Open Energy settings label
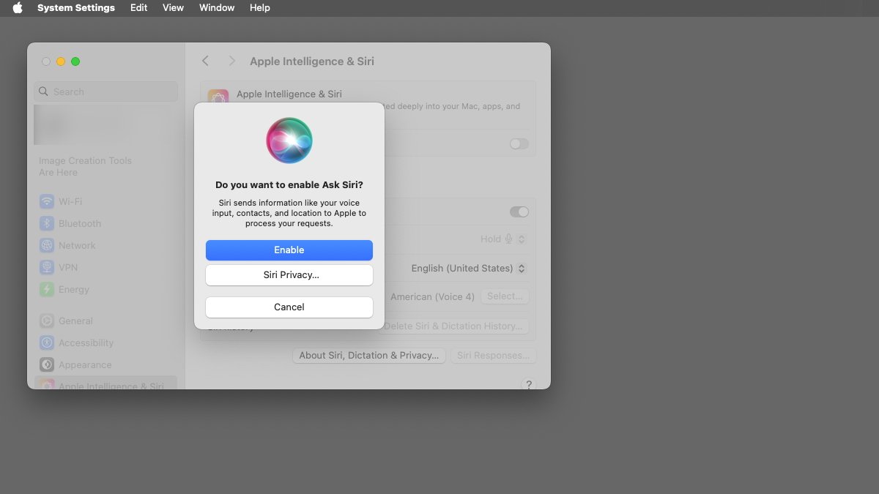The height and width of the screenshot is (494, 879). (74, 289)
